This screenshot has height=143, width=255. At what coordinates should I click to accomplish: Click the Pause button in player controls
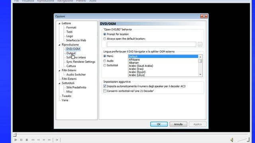tap(21, 140)
